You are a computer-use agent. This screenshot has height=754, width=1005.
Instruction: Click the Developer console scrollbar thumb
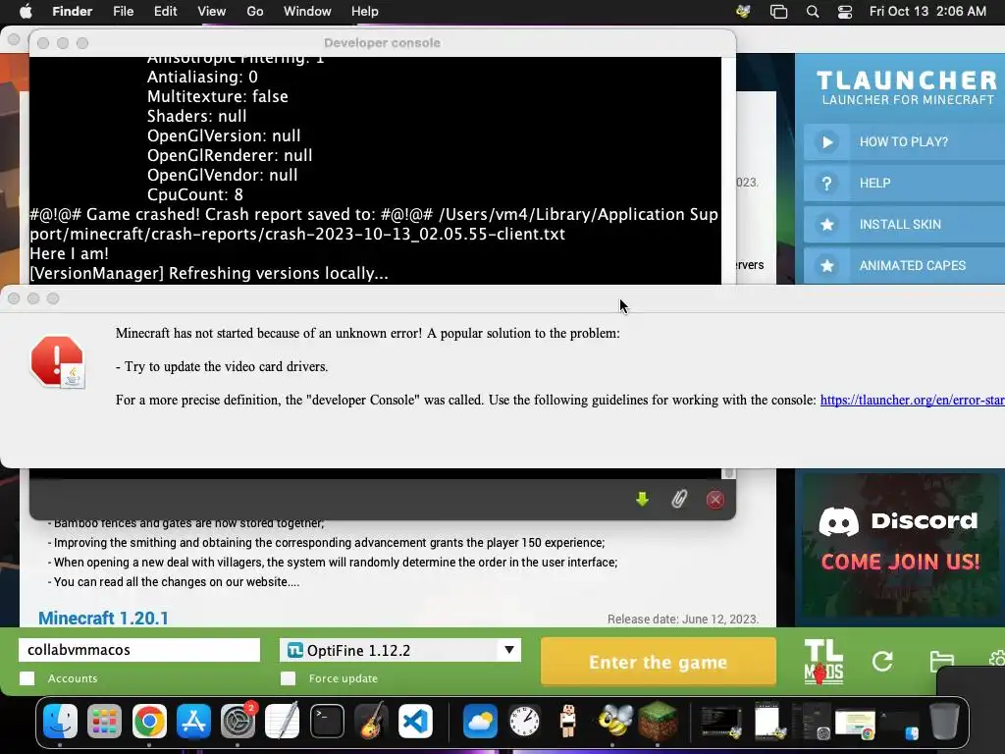[728, 473]
